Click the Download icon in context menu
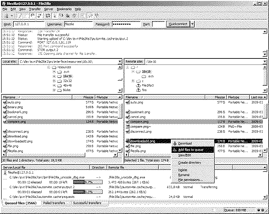The height and width of the screenshot is (214, 269). [x=175, y=143]
